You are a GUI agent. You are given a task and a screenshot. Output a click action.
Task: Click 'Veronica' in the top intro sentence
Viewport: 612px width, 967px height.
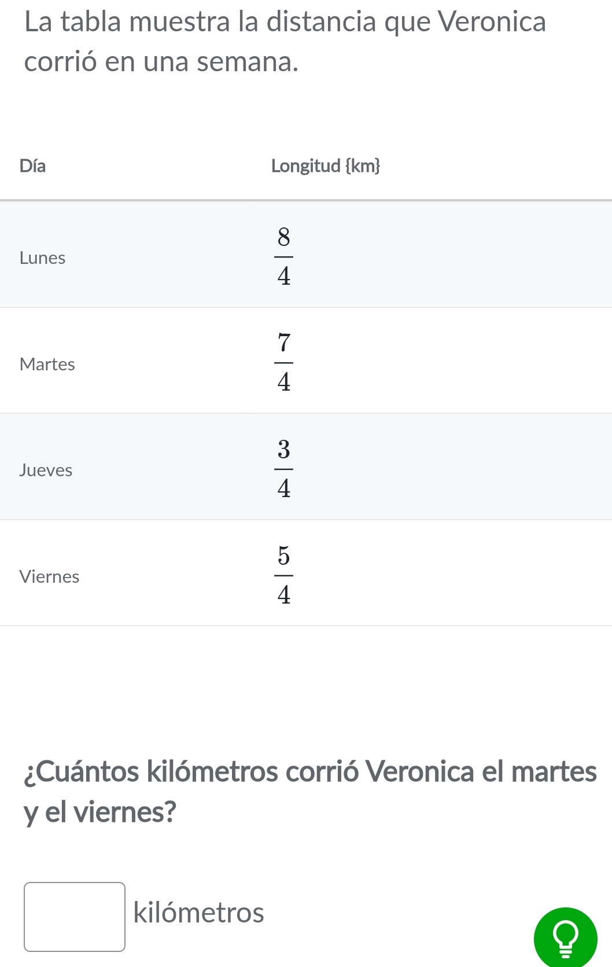pyautogui.click(x=492, y=22)
